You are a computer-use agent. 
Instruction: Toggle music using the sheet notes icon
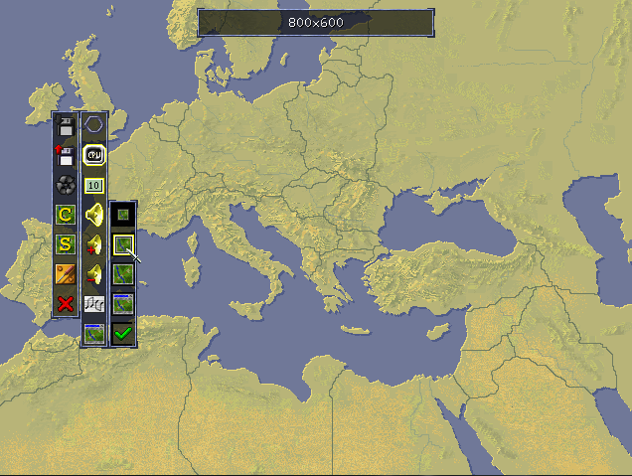tap(94, 304)
